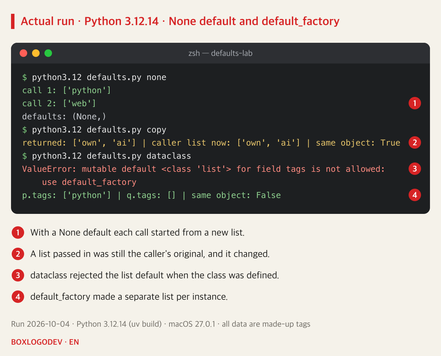Zoom the terminal with the green button

click(48, 53)
